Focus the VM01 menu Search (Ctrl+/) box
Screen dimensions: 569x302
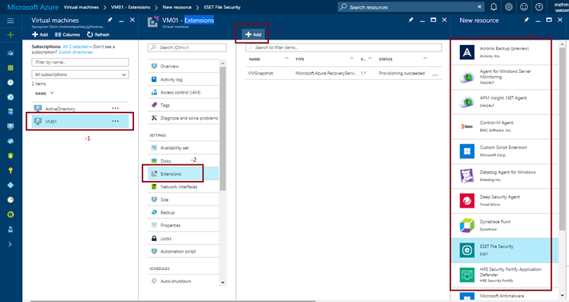(x=187, y=47)
